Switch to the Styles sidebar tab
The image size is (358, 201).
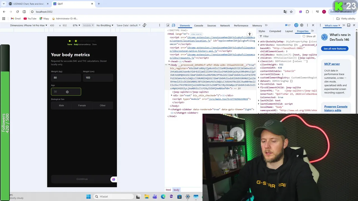262,31
